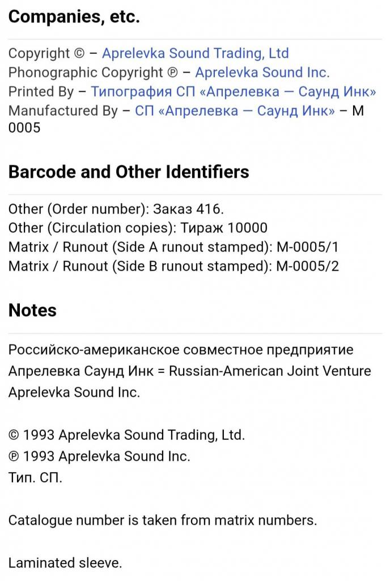390x581 pixels.
Task: Open the Manufactured By СП «Апрелевка — Саунд Инк» link
Action: (235, 111)
